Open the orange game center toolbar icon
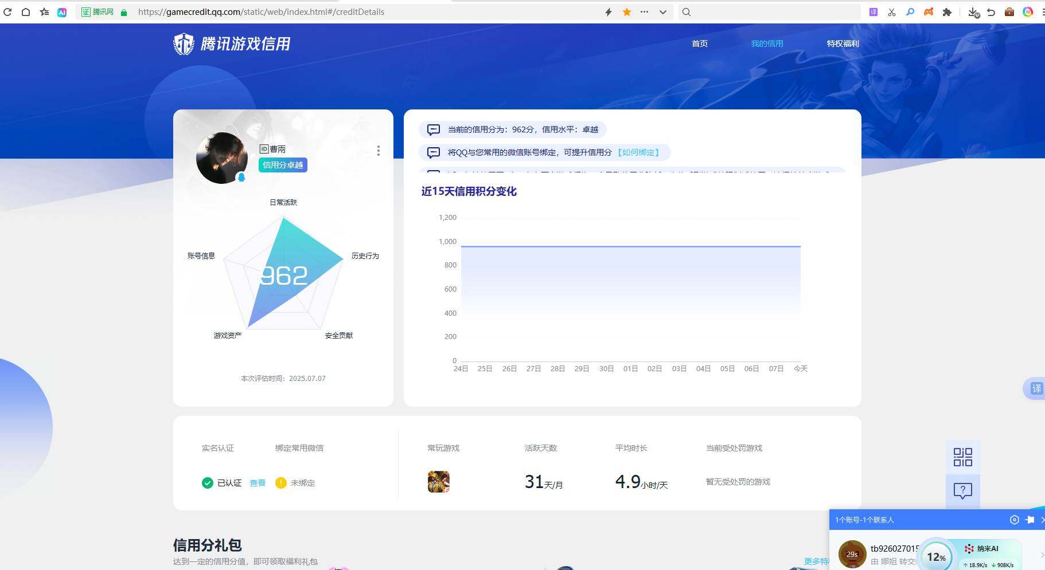 click(928, 12)
